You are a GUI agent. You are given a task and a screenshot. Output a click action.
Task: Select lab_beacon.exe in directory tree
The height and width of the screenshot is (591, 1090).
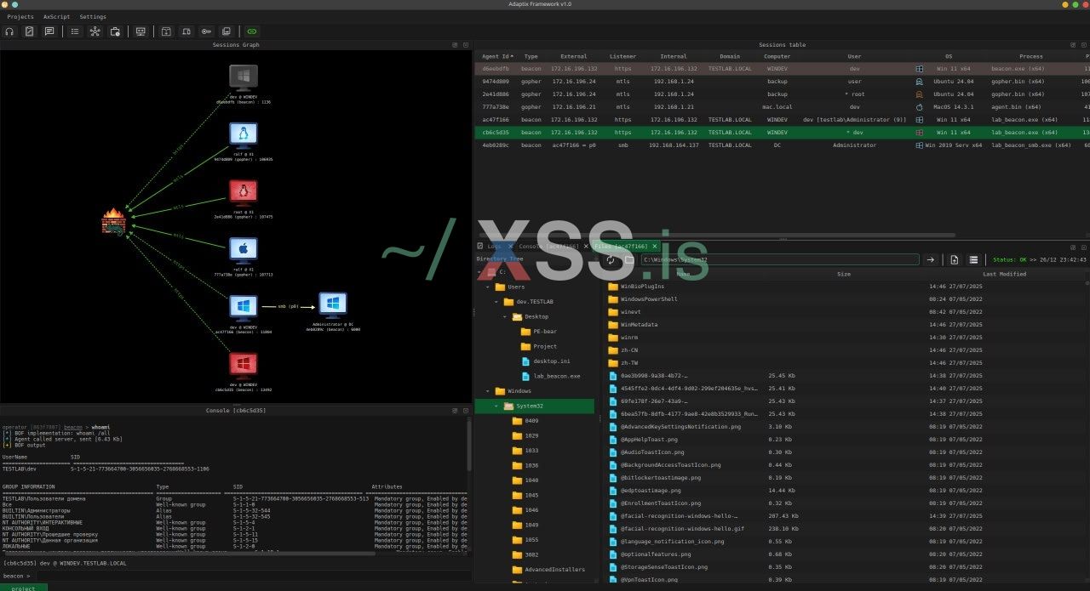click(556, 376)
